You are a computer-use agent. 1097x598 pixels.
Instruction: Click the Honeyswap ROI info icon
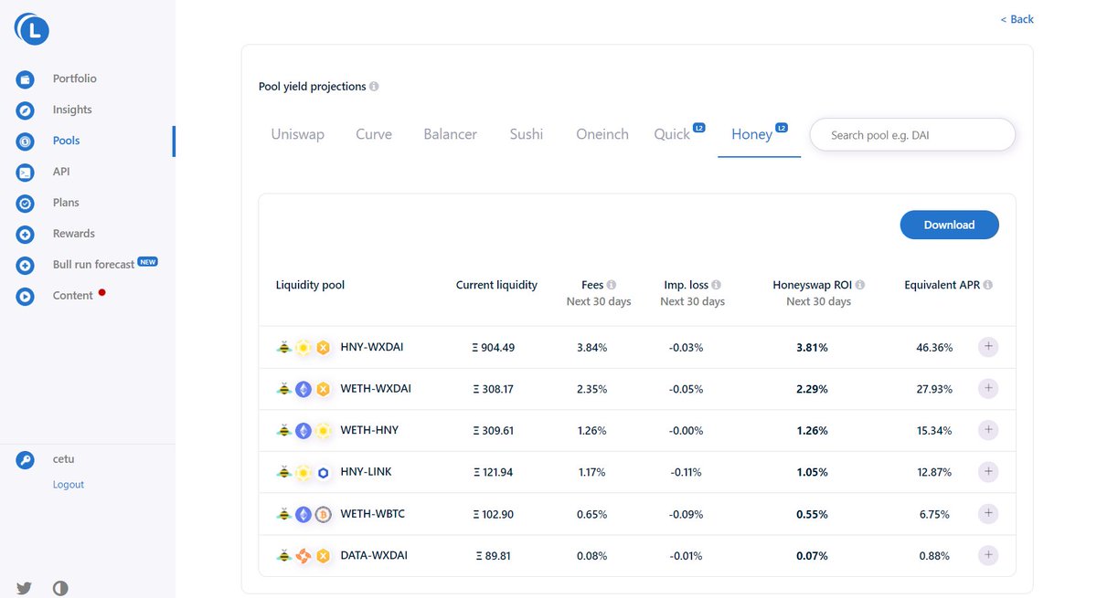click(x=860, y=285)
